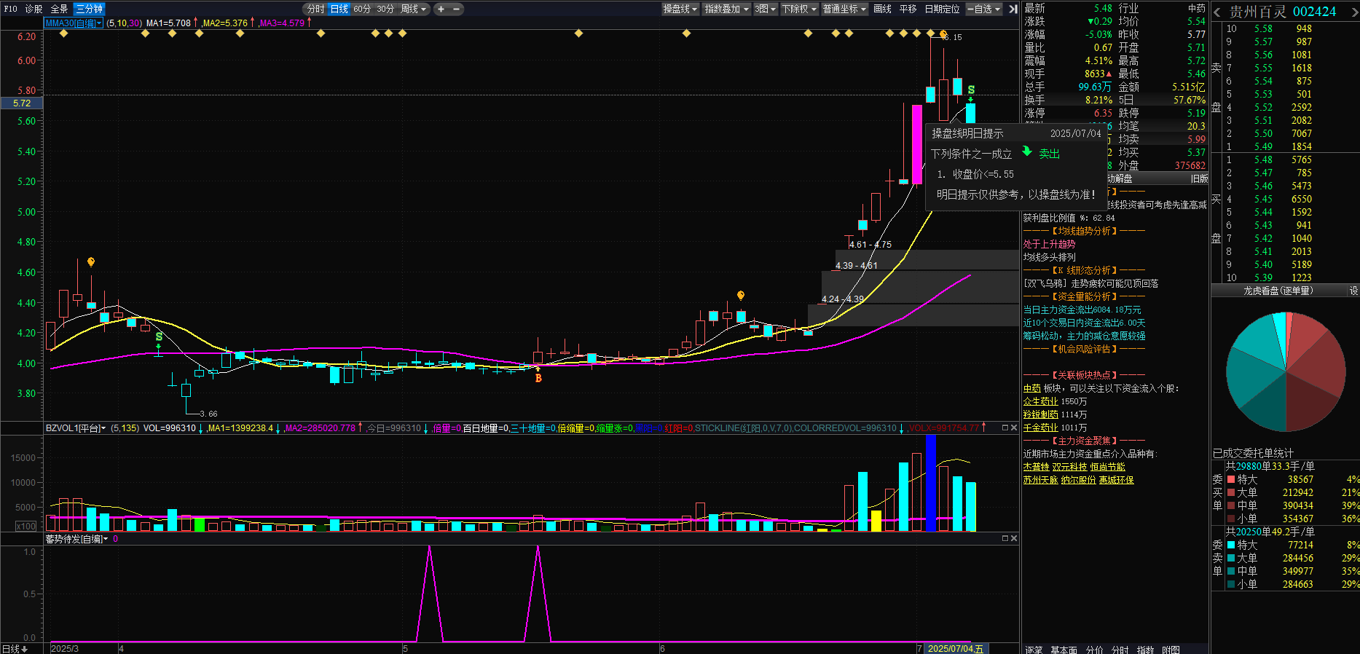Viewport: 1360px width, 654px height.
Task: Switch to the 全景 panorama view
Action: [59, 9]
